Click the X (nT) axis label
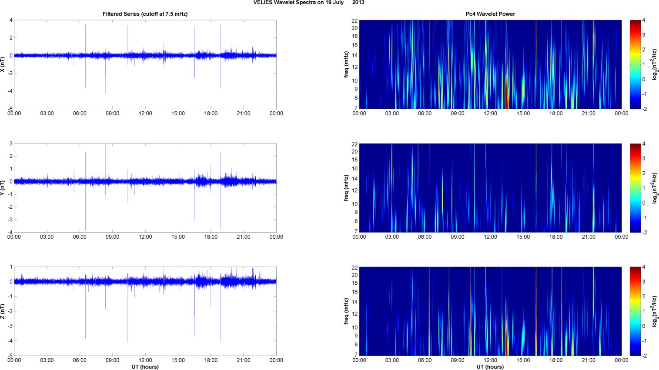Screen dimensions: 659x370 pyautogui.click(x=3, y=64)
